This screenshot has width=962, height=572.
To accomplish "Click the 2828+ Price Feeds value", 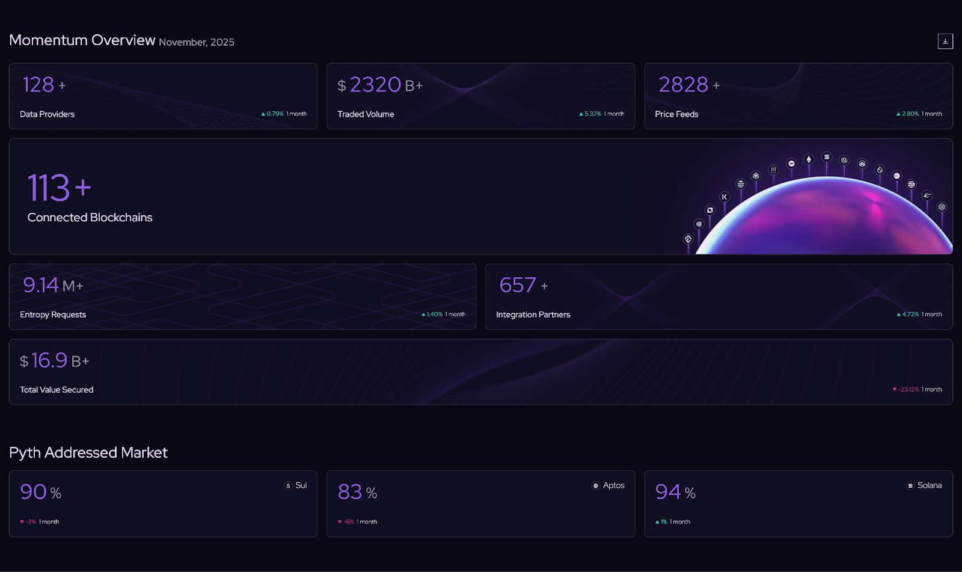I will (x=689, y=85).
